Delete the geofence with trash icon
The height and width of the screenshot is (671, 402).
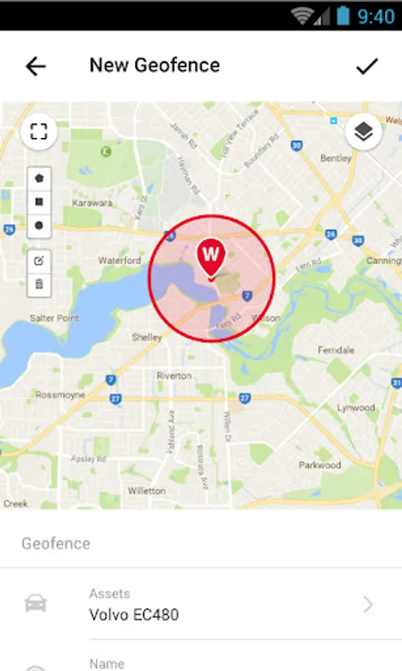click(x=39, y=284)
